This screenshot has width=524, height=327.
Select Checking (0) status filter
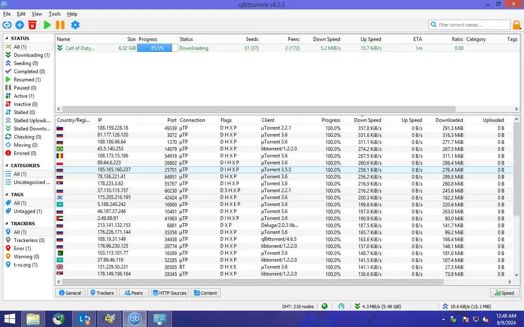tap(28, 137)
